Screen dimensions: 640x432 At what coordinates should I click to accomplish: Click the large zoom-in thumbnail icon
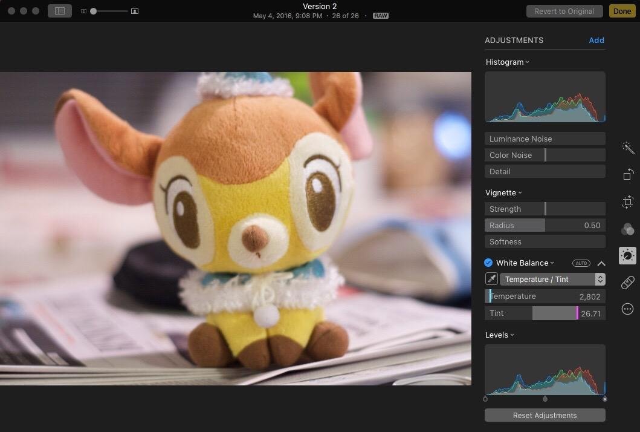[x=135, y=11]
